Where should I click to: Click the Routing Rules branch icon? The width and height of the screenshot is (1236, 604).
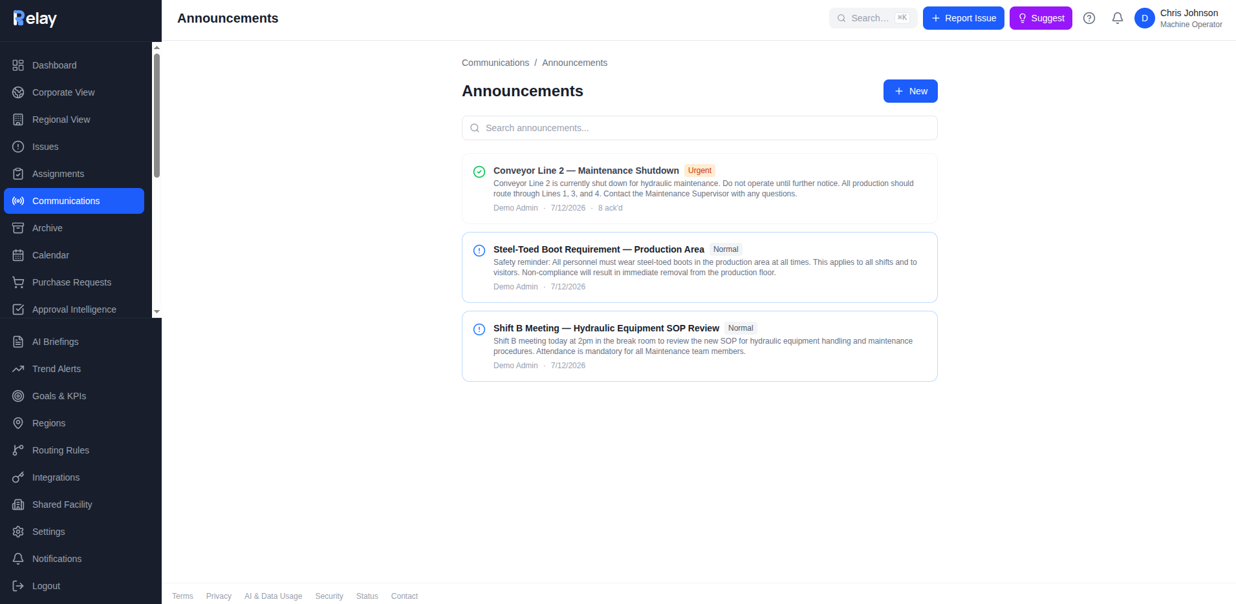[x=18, y=450]
